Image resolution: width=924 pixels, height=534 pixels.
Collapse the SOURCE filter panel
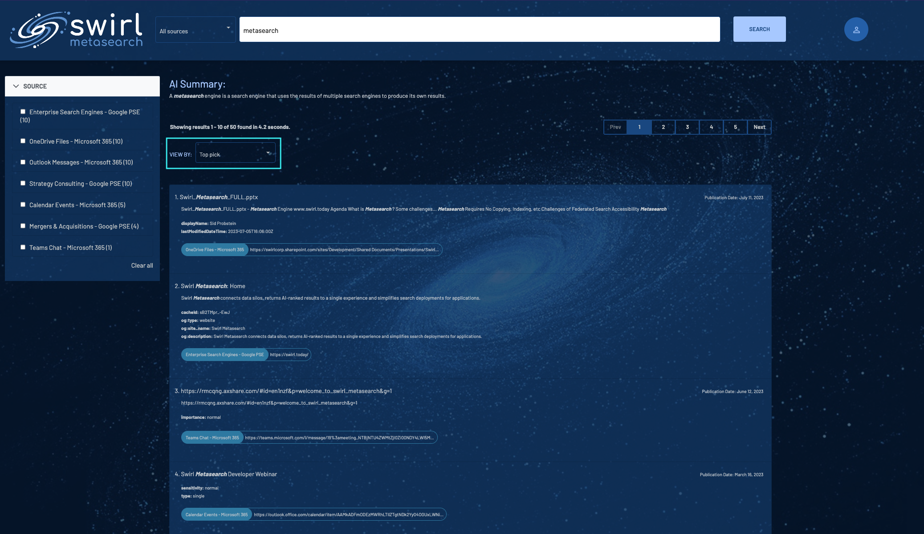coord(16,86)
